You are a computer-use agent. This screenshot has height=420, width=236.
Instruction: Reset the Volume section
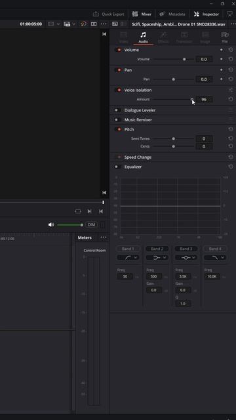231,50
